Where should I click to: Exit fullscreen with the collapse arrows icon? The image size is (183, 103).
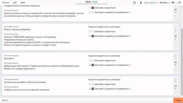tap(180, 3)
